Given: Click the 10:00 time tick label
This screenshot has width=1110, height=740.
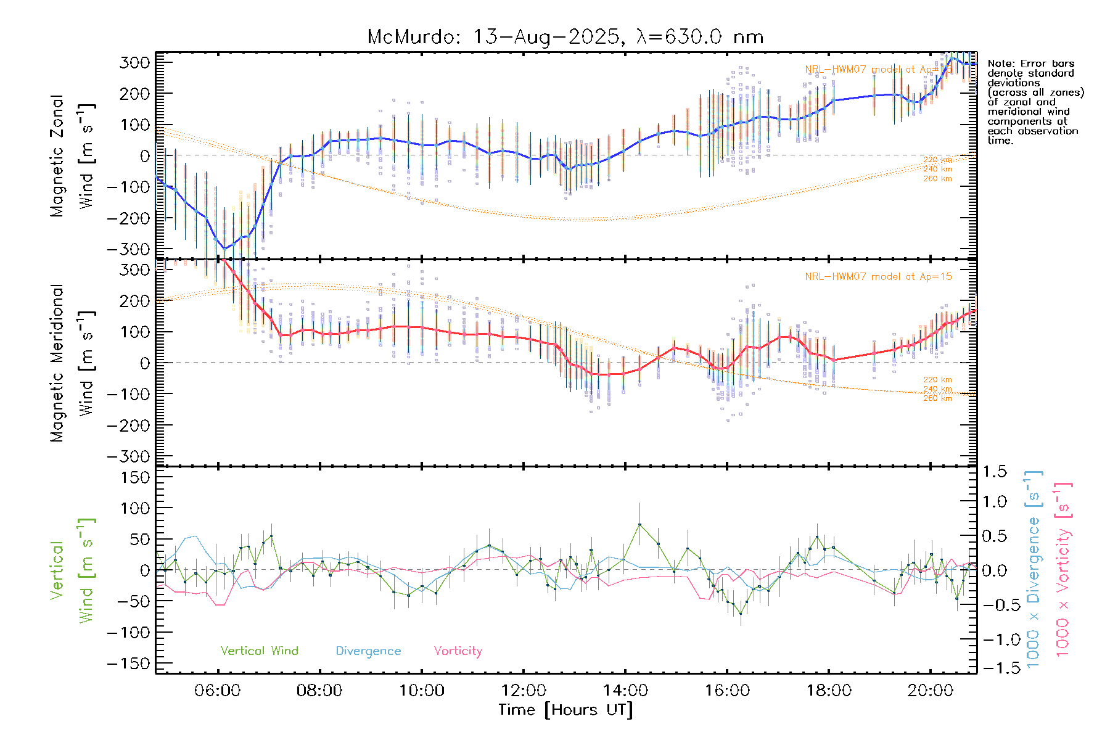Looking at the screenshot, I should click(x=421, y=691).
